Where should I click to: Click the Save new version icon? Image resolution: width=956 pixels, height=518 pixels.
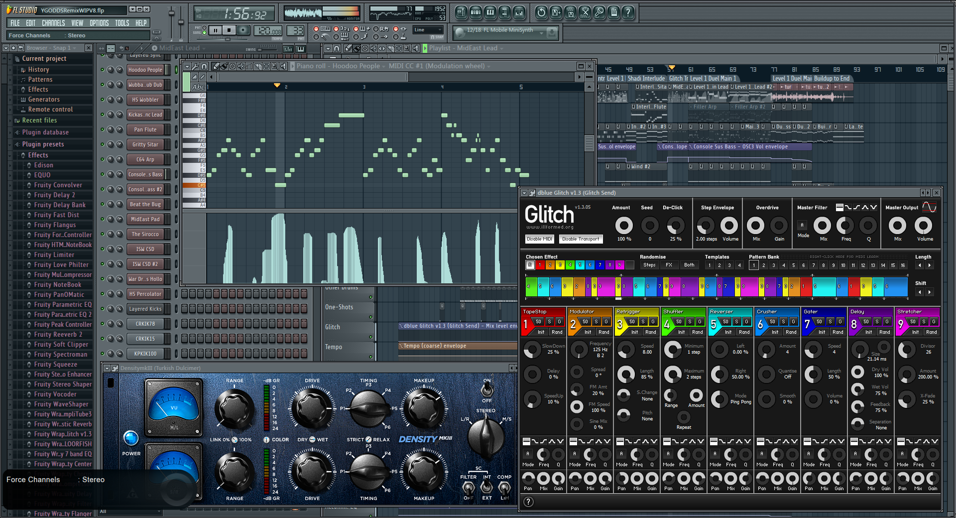[x=556, y=13]
